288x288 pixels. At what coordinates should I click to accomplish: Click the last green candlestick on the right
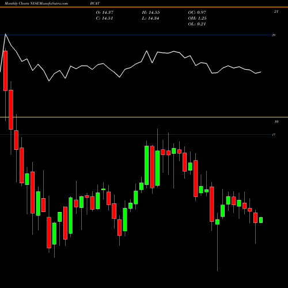(x=261, y=220)
